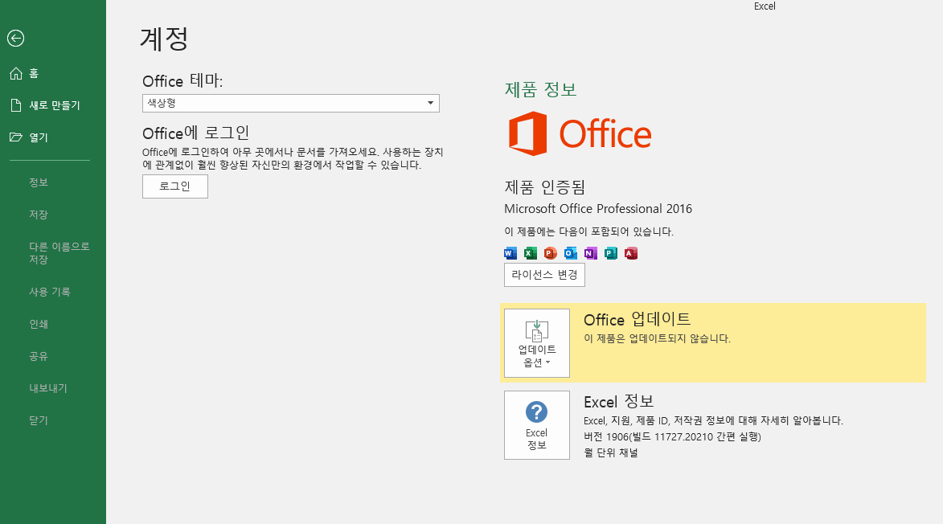Click Microsoft Office Professional 2016 text
This screenshot has width=943, height=524.
598,208
